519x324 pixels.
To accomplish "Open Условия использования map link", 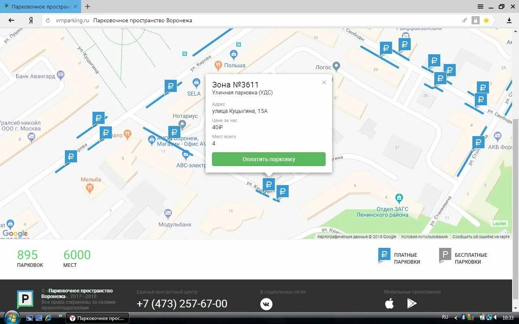I will (425, 237).
